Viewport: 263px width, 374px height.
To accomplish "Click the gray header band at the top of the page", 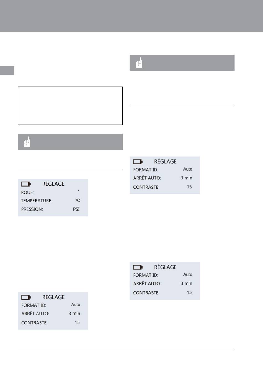I will (131, 16).
